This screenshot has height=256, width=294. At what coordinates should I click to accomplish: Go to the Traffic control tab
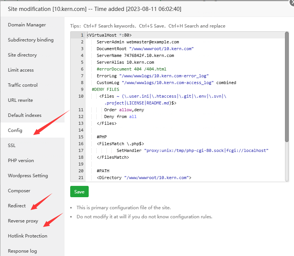coord(23,85)
